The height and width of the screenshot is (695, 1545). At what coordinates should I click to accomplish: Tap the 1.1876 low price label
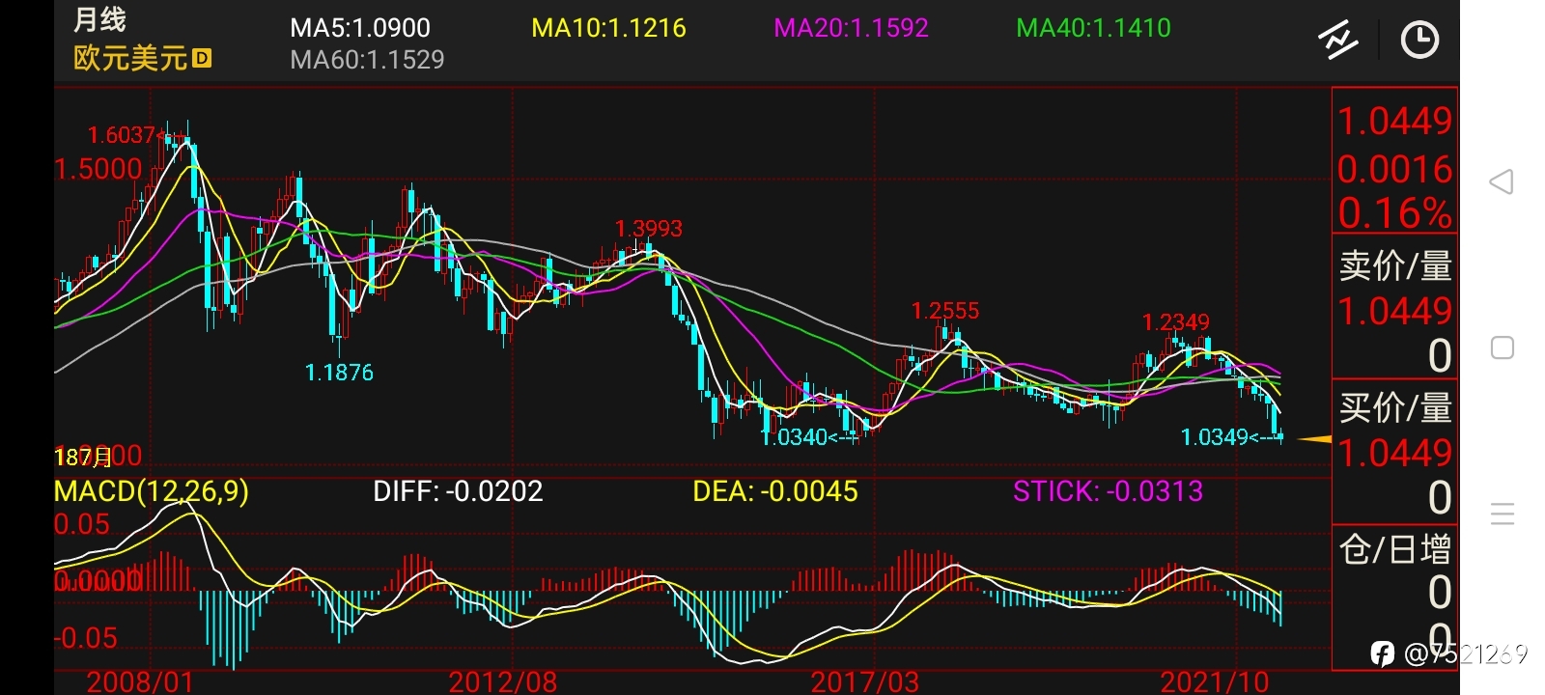pos(339,373)
